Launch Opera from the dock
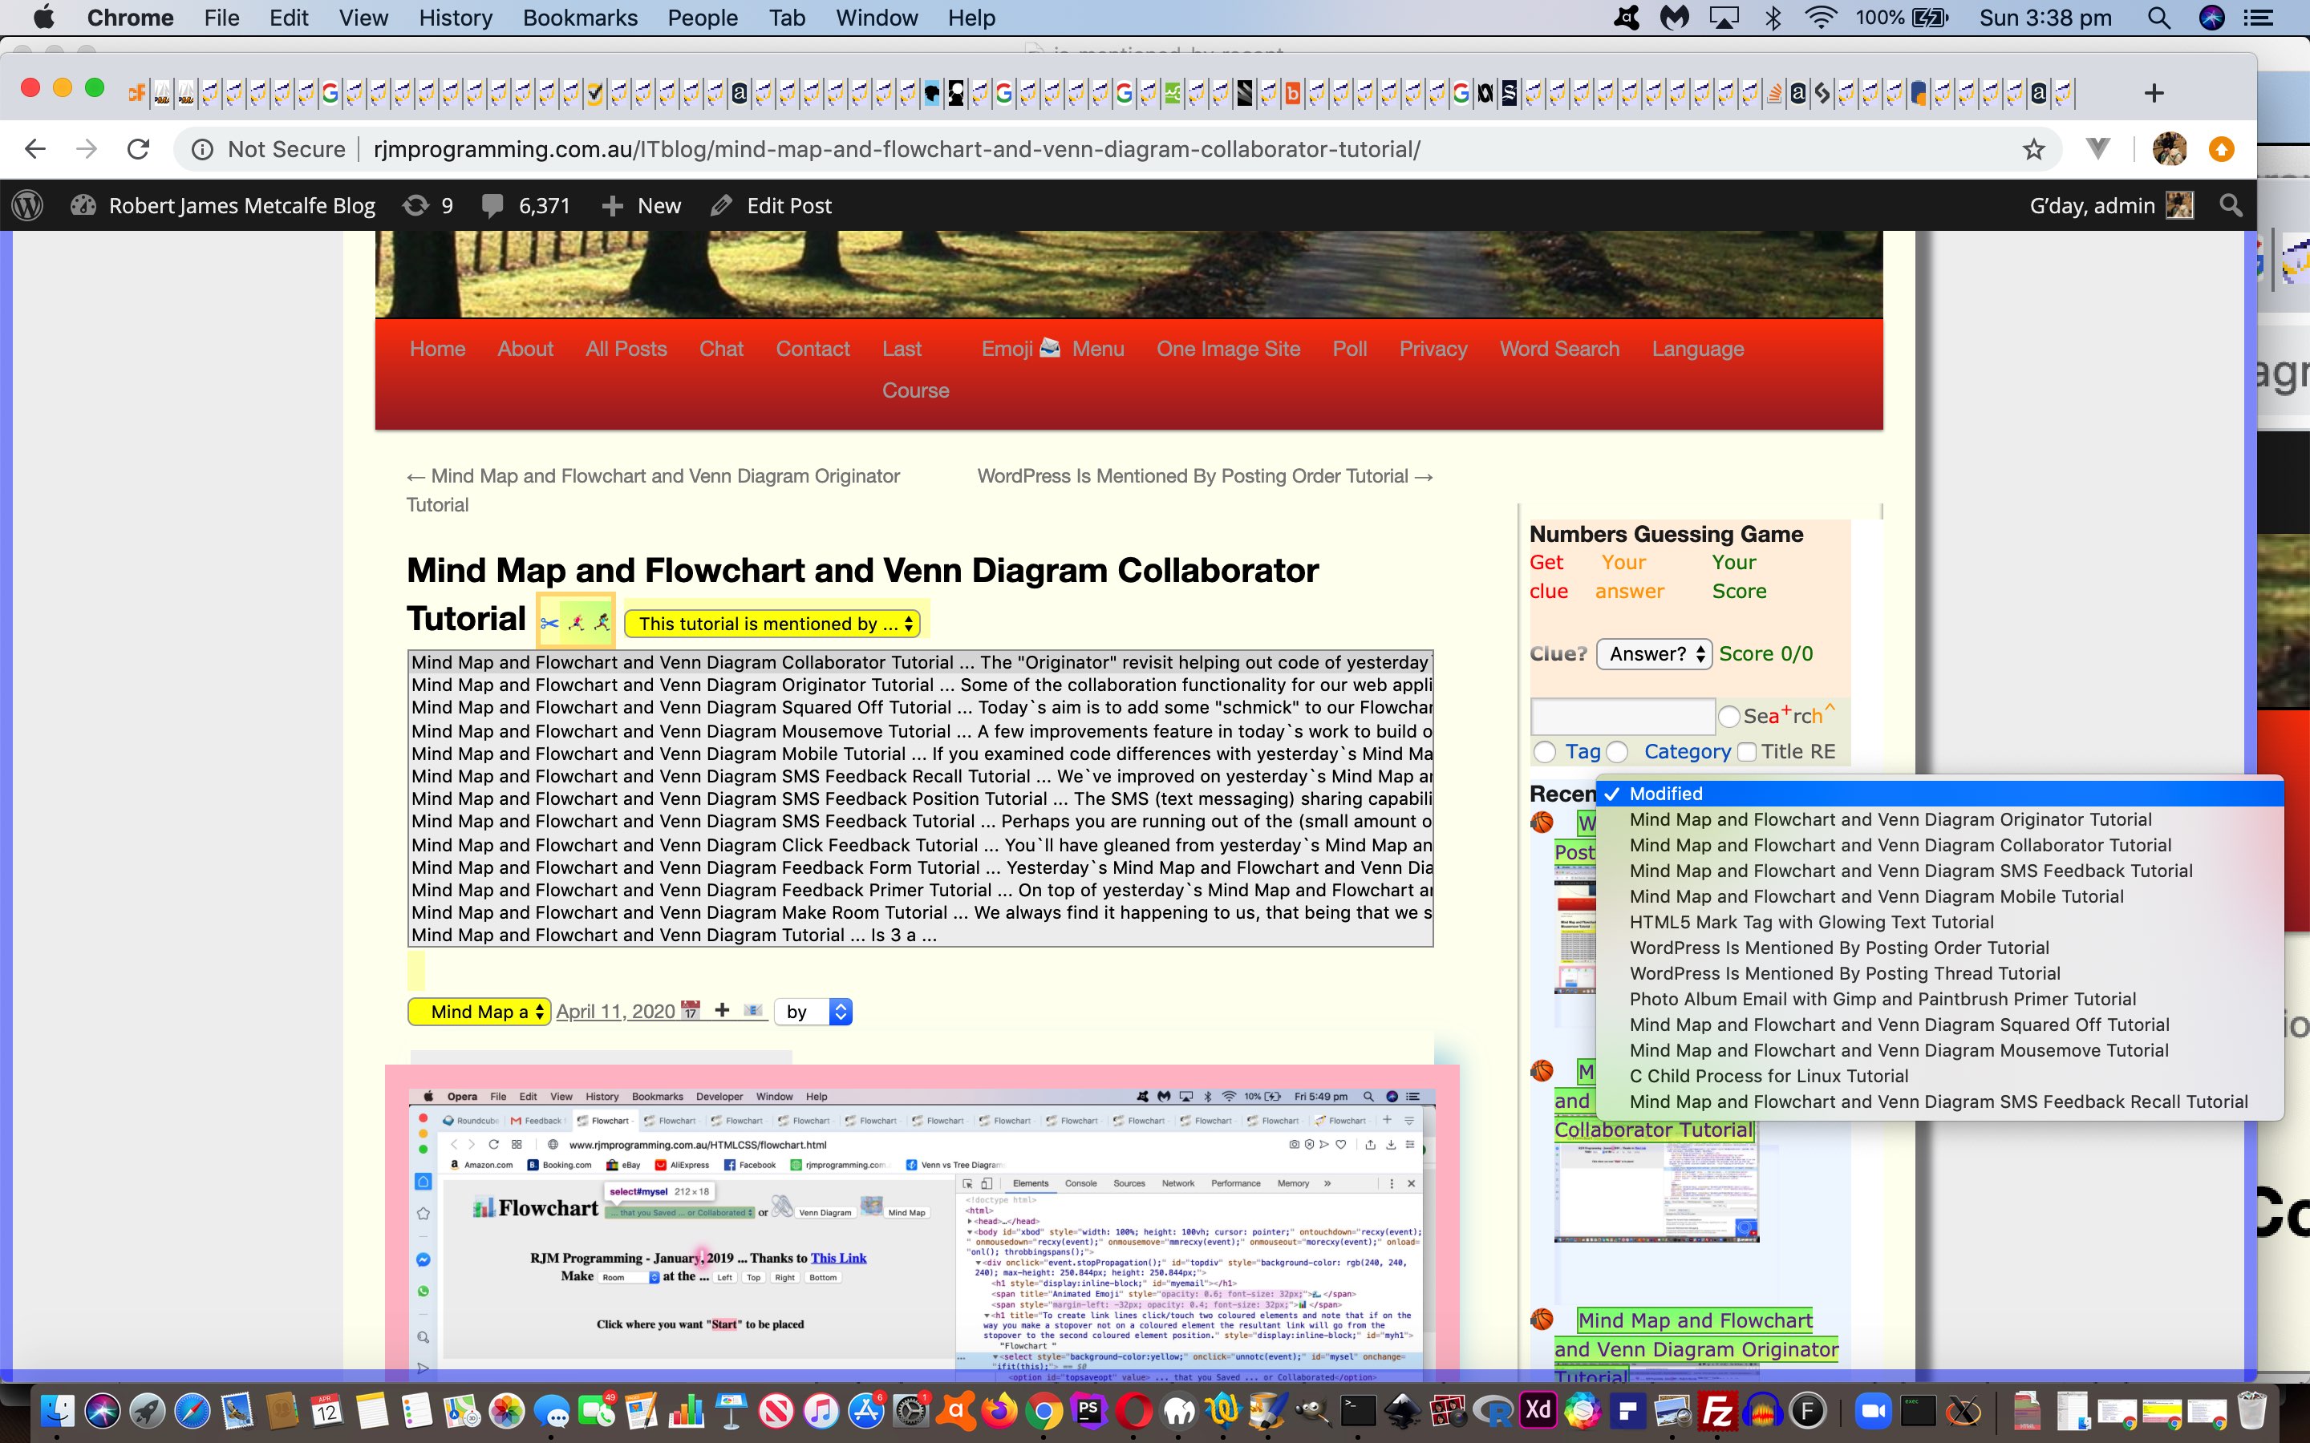Viewport: 2310px width, 1443px height. [1134, 1411]
